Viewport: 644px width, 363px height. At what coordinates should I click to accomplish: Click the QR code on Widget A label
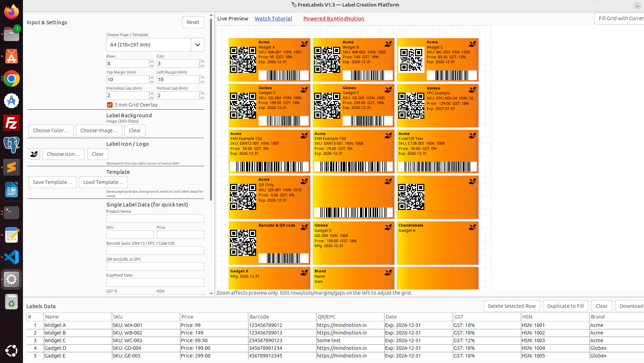click(243, 59)
